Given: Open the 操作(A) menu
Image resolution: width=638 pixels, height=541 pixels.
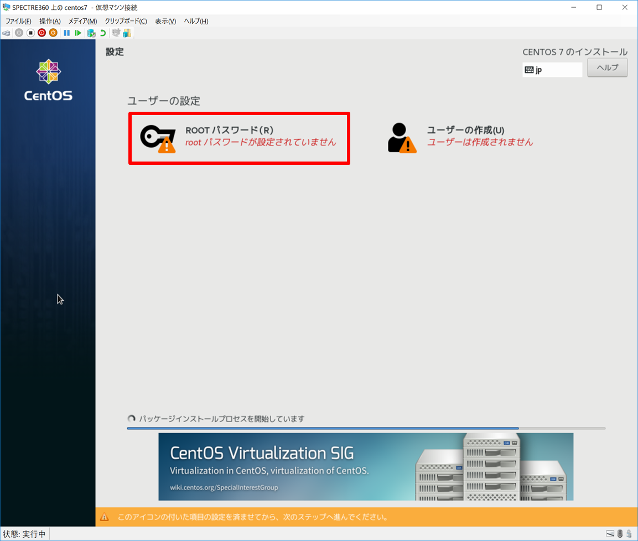Looking at the screenshot, I should (x=50, y=21).
